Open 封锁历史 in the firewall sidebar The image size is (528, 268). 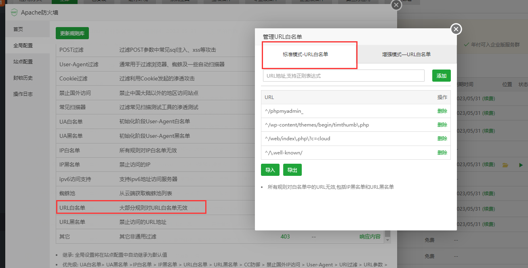click(28, 78)
